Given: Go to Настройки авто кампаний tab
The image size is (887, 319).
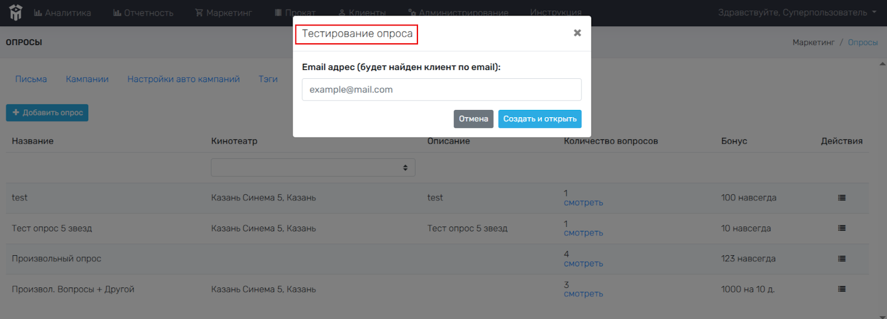Looking at the screenshot, I should click(183, 79).
